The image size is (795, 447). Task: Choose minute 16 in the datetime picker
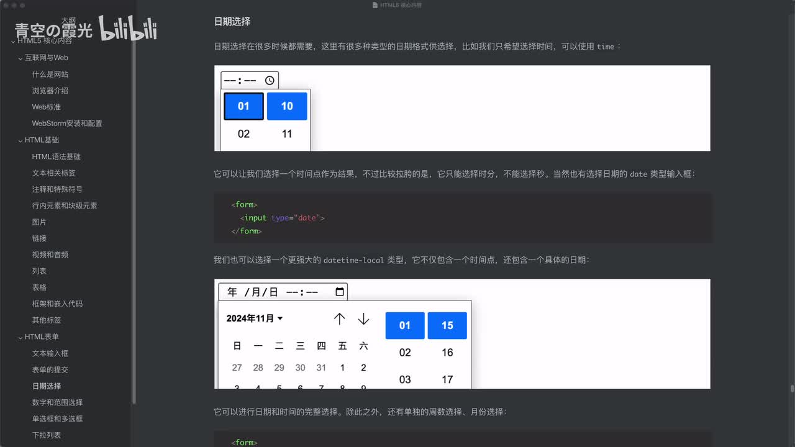[447, 353]
